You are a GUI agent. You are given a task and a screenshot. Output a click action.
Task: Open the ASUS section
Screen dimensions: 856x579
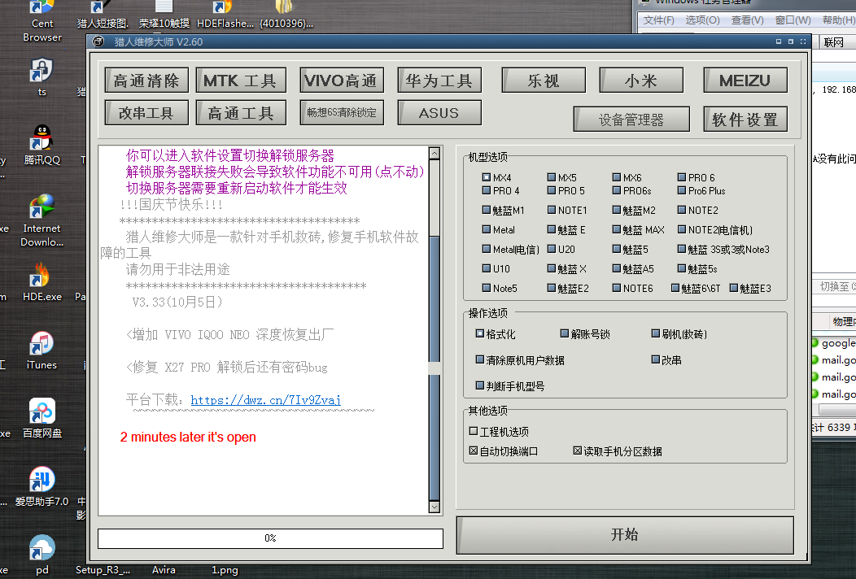439,112
